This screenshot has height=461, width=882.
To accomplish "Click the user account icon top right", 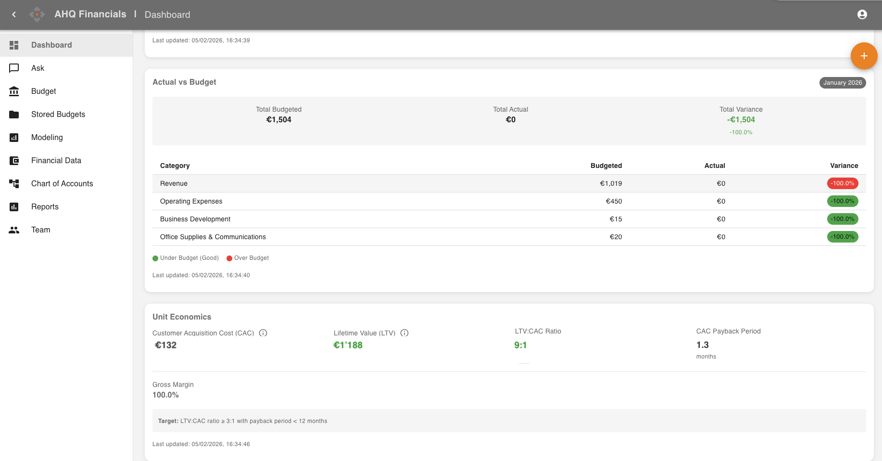I will (x=862, y=14).
